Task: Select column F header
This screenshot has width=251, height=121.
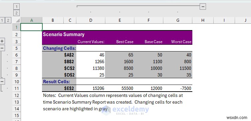Action: 149,20
